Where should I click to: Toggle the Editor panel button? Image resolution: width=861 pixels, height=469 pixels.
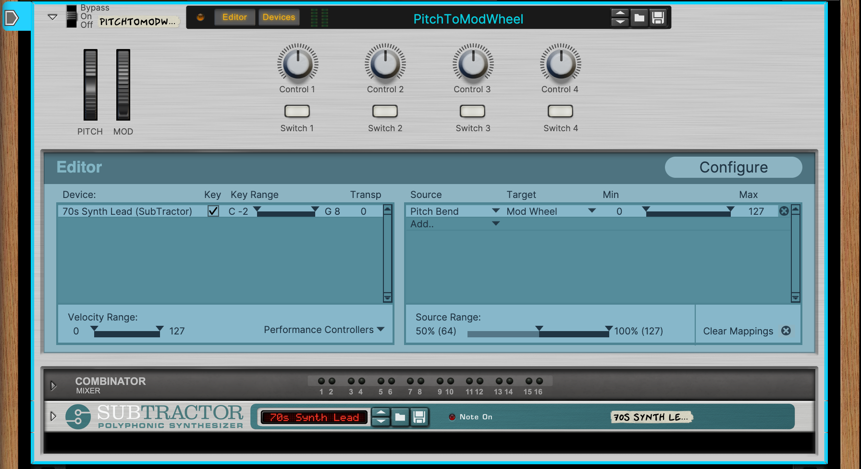tap(234, 17)
